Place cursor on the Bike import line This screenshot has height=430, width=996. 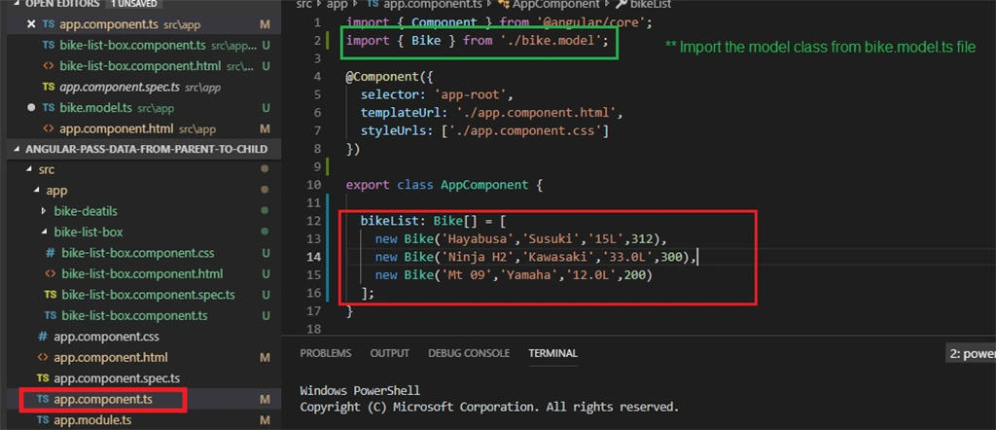coord(477,41)
